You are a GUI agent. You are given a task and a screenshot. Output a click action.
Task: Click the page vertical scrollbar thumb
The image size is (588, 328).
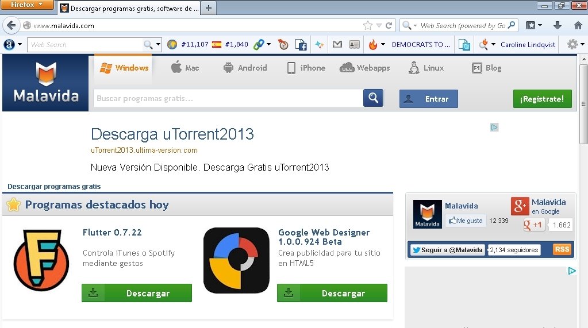pos(583,103)
